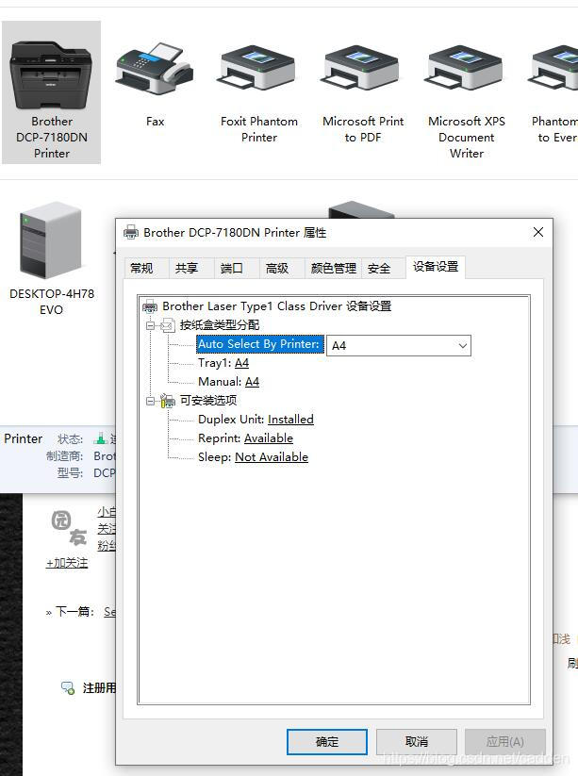Close the printer properties dialog
Screen dimensions: 578x776
tap(538, 232)
